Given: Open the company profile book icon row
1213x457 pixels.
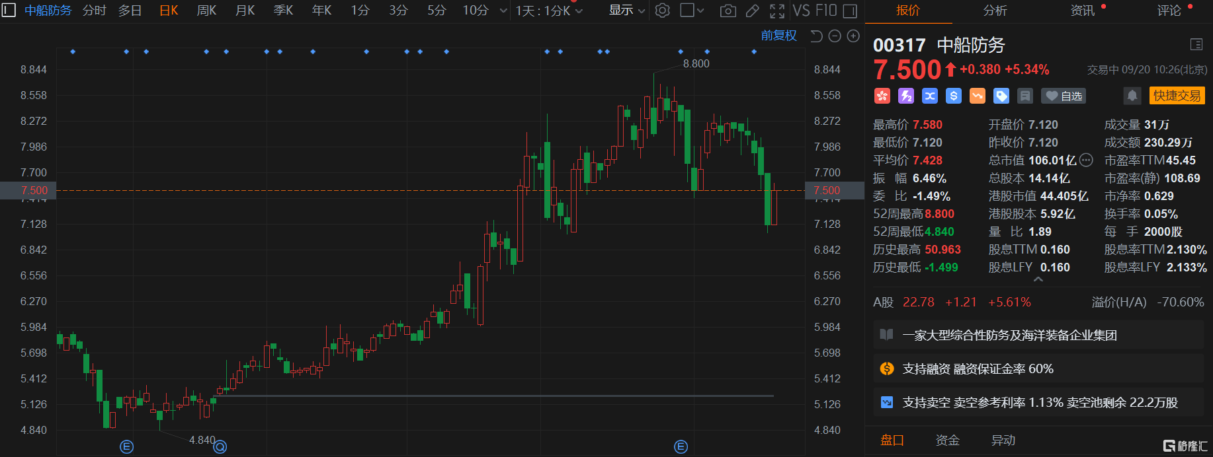Looking at the screenshot, I should coord(886,335).
